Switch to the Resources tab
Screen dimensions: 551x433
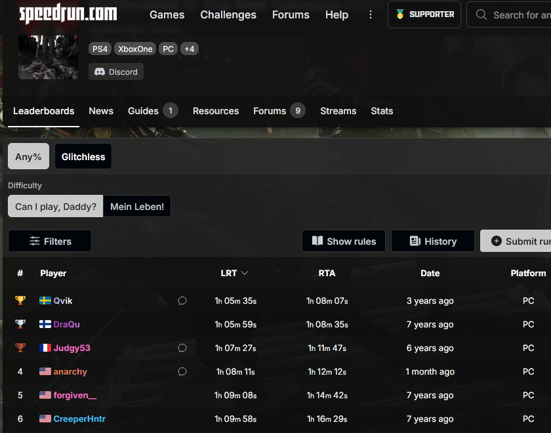(216, 111)
